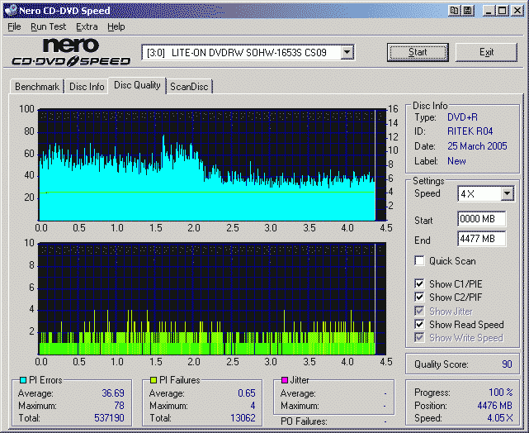Switch to the Disc Info tab
529x433 pixels.
[x=87, y=87]
